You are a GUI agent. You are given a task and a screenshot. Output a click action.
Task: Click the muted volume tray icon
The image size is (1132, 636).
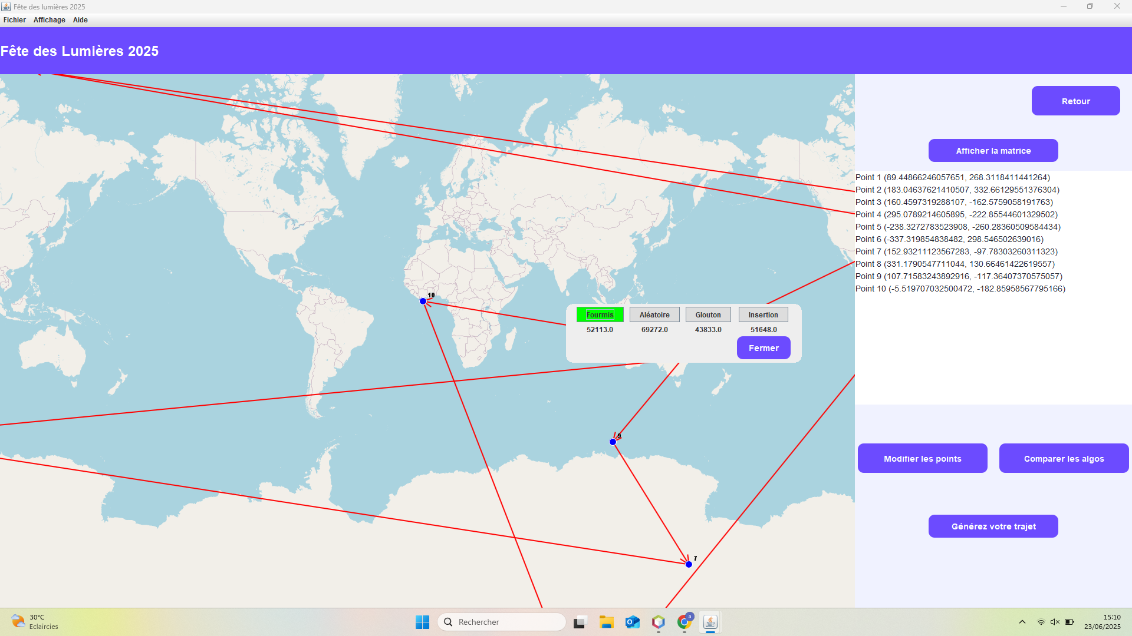tap(1055, 622)
